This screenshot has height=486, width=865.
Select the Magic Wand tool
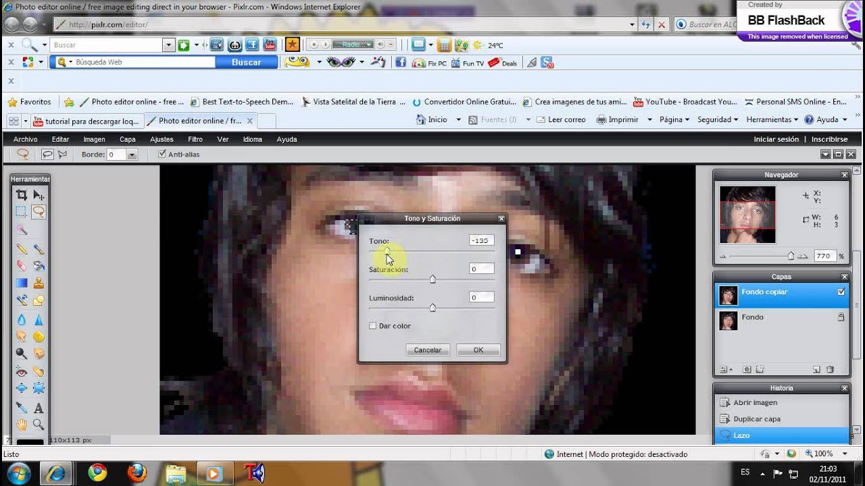pyautogui.click(x=22, y=230)
